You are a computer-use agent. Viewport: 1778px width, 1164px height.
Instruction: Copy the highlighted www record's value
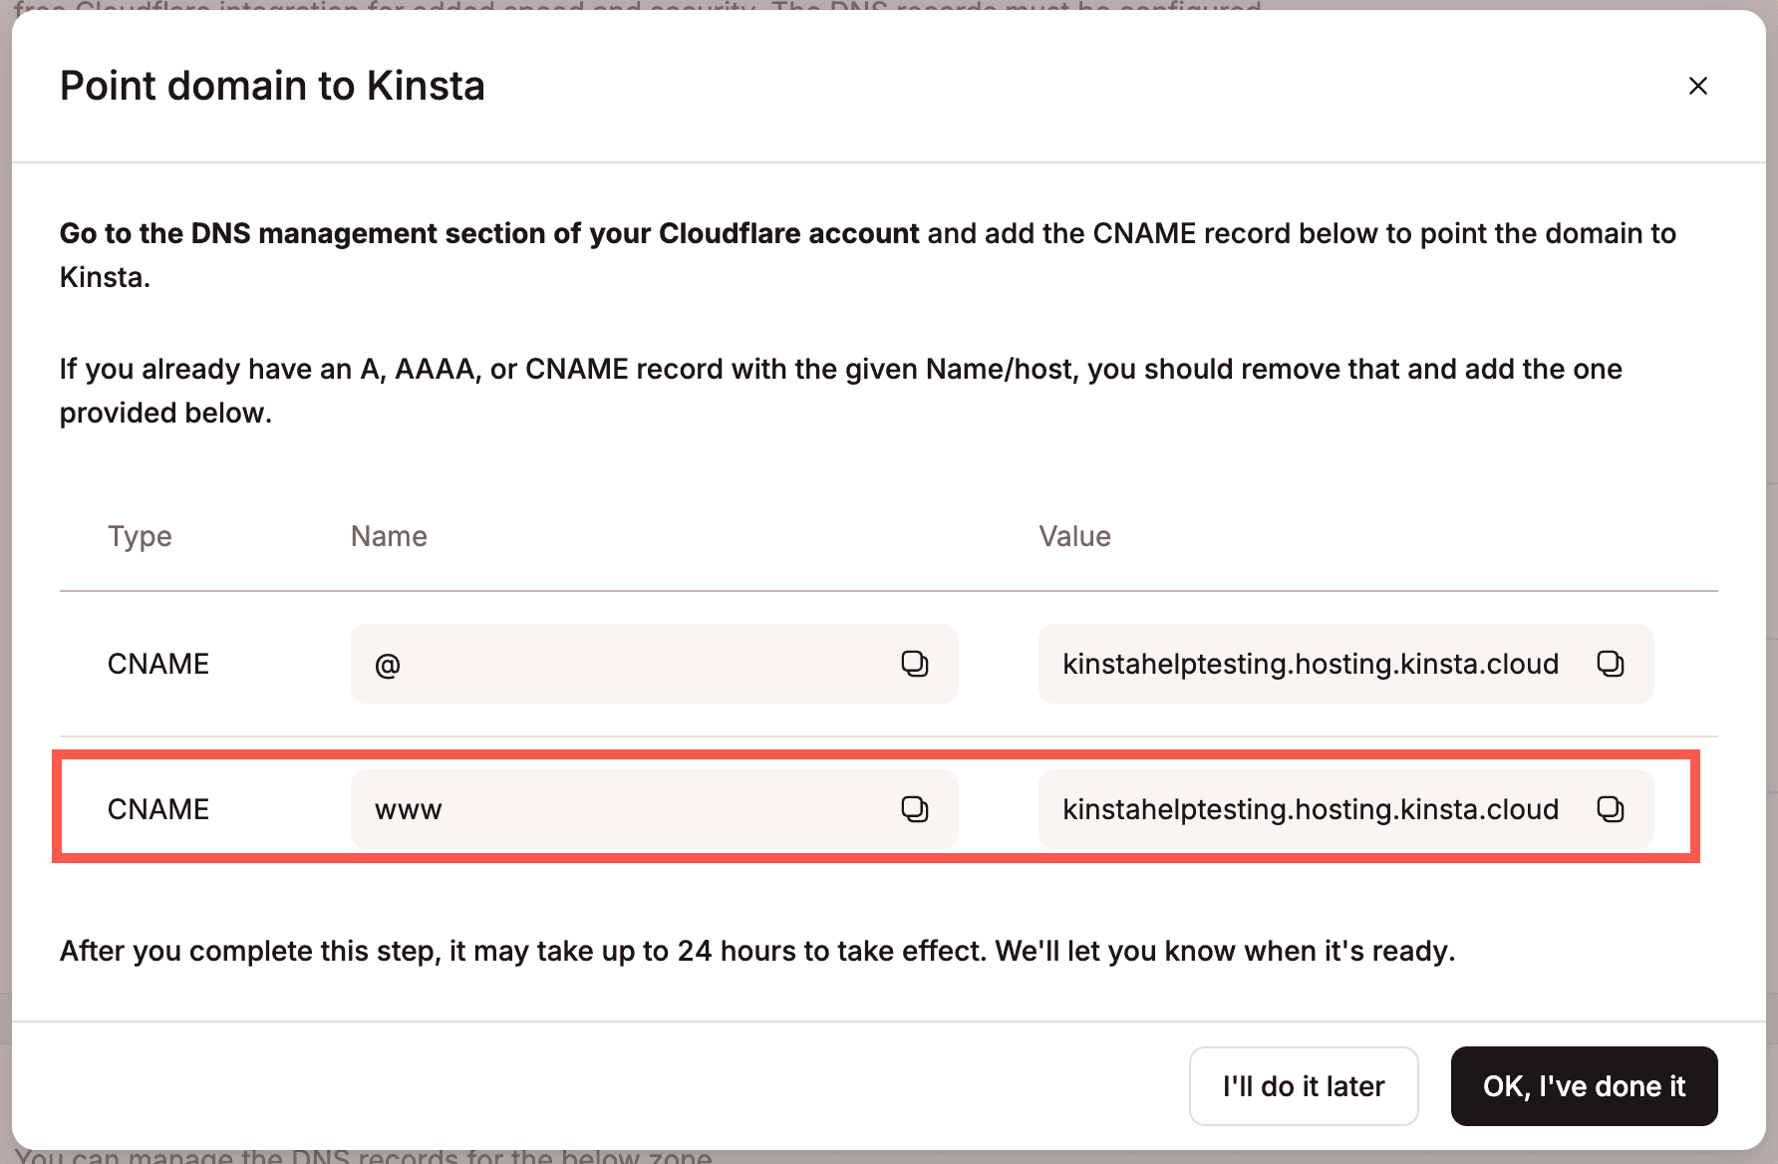tap(1609, 809)
